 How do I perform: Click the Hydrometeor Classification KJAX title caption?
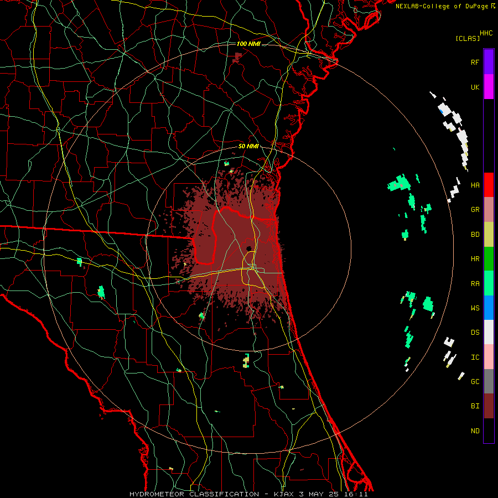click(248, 494)
